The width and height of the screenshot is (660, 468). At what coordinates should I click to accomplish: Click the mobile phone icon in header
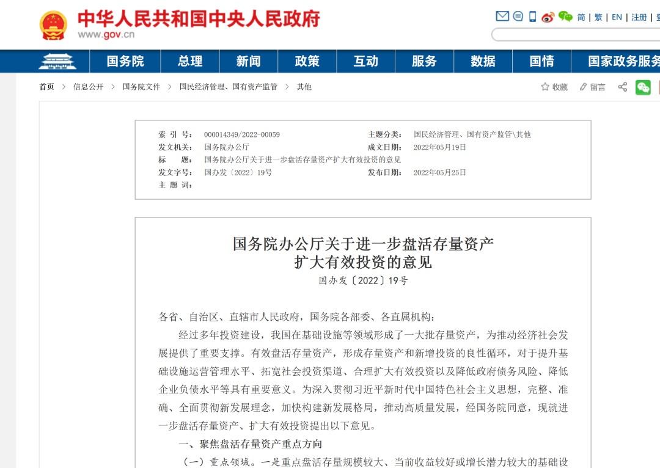pos(533,16)
